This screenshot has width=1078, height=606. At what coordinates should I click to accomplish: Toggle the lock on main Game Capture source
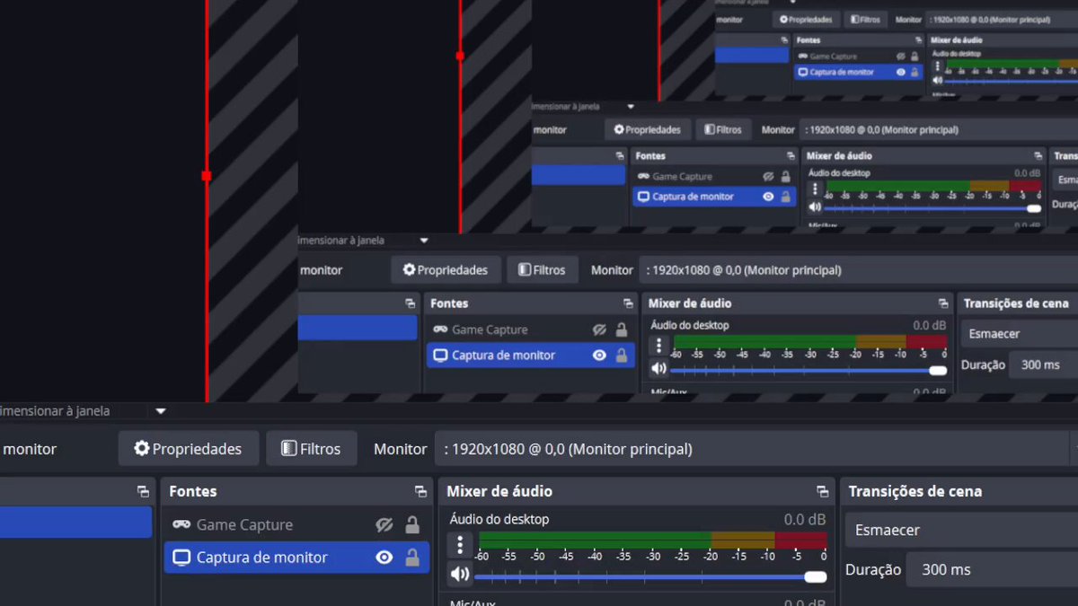[412, 525]
